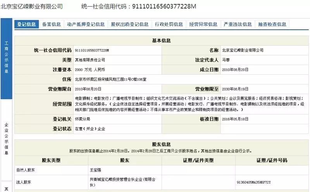Open the 经营异常信息 tab
The height and width of the screenshot is (192, 310).
pyautogui.click(x=203, y=24)
